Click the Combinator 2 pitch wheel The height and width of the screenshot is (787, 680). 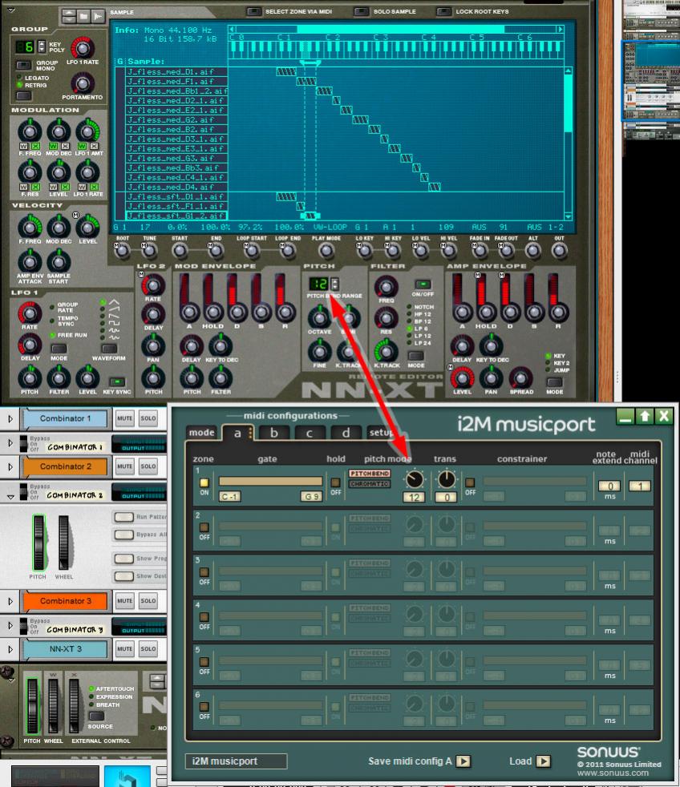38,543
